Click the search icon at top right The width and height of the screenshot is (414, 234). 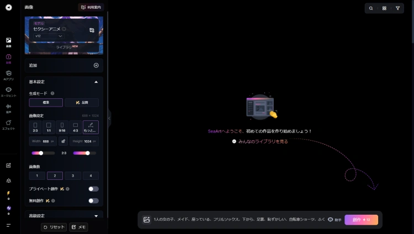coord(371,8)
